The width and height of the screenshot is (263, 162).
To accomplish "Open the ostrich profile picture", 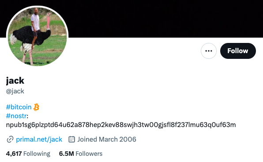I will [x=37, y=36].
